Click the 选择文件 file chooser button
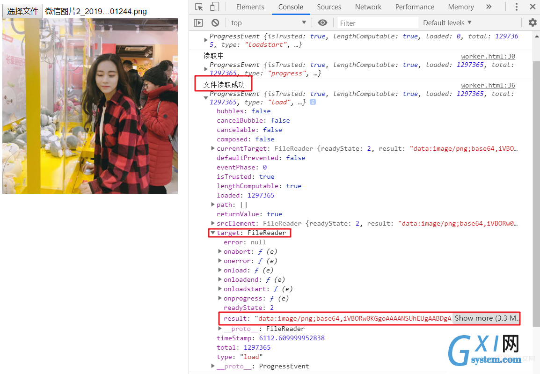The width and height of the screenshot is (540, 374). [x=22, y=11]
